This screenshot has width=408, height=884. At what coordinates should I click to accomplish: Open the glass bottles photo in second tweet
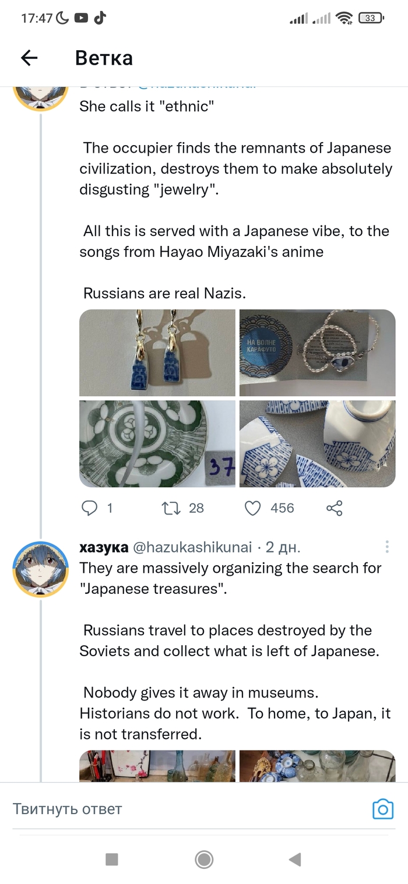(157, 766)
